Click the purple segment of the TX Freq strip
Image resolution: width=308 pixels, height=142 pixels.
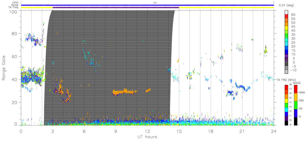pos(116,8)
